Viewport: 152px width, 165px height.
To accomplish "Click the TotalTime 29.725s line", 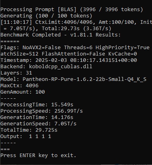I will 29,130.
